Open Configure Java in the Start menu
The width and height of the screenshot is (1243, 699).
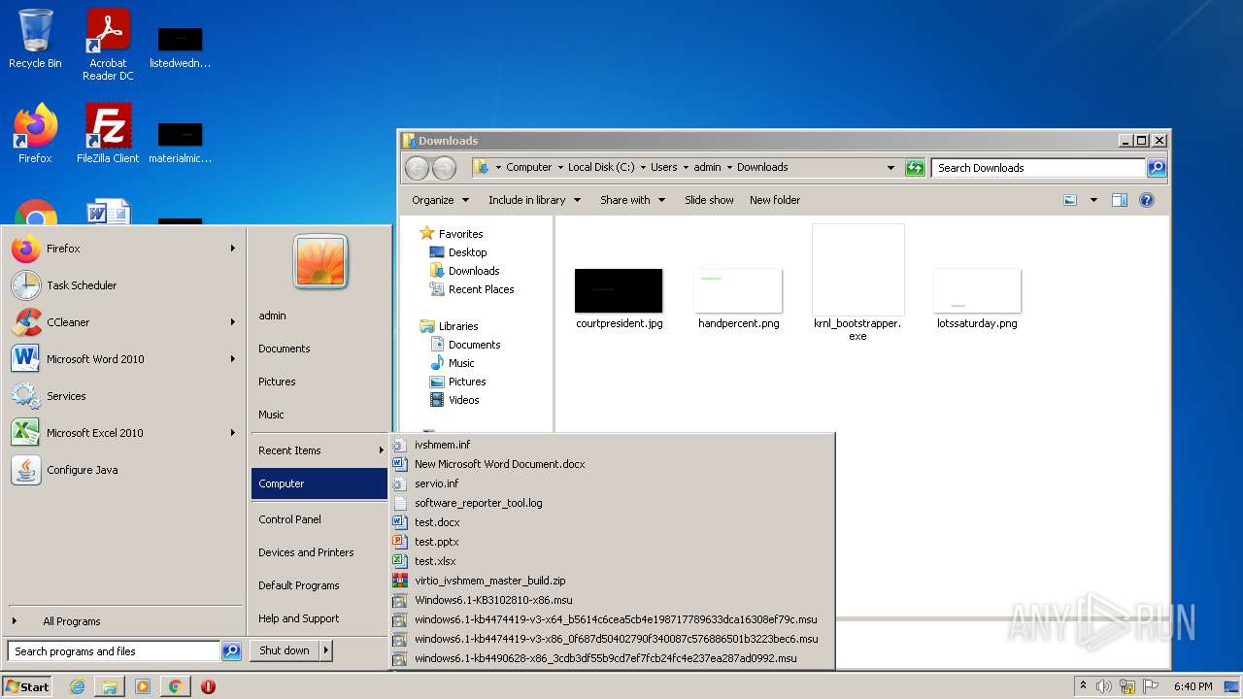pos(122,470)
